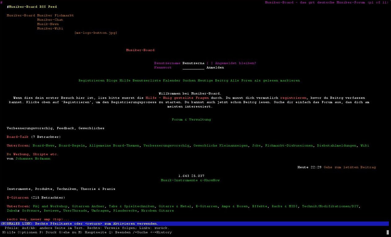
Task: View profile of Johannes Hofmann
Action: click(33, 159)
